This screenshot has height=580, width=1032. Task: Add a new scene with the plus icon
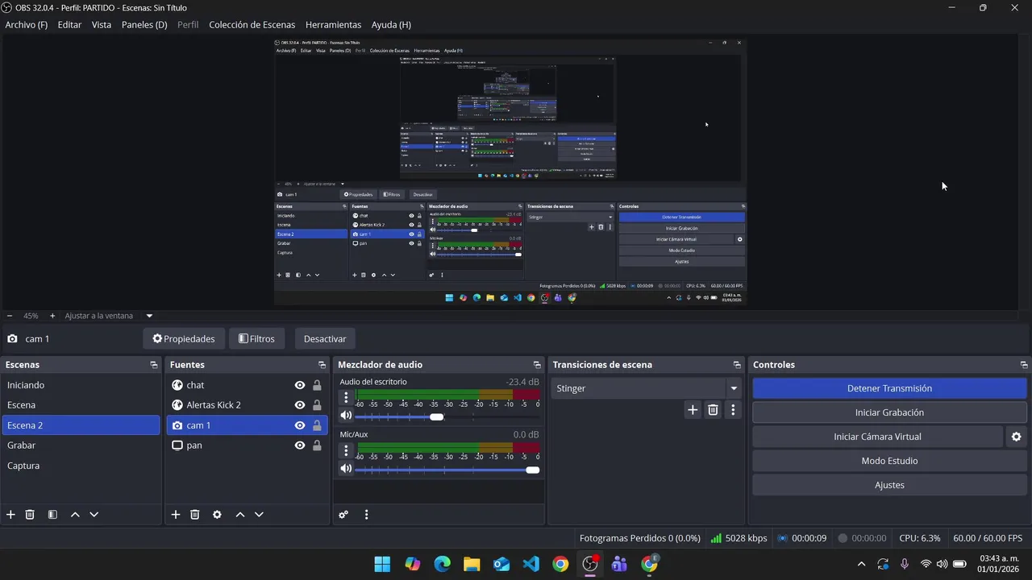10,515
